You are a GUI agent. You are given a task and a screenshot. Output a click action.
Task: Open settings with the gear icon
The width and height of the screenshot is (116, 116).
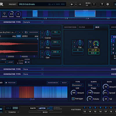[x=108, y=4]
